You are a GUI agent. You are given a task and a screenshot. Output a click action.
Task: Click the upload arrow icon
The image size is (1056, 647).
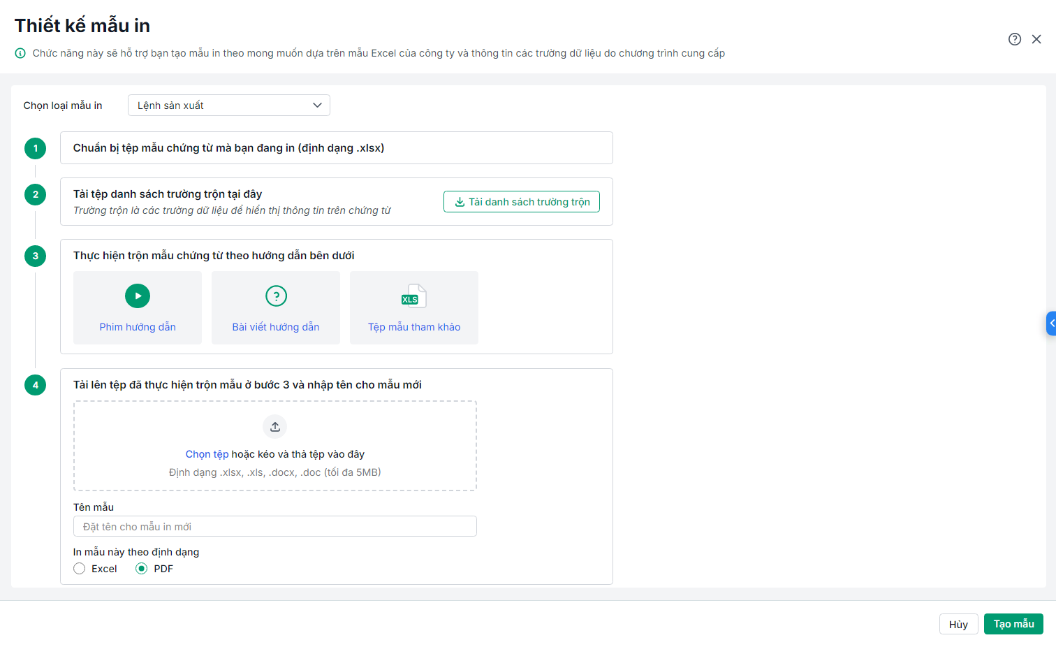pyautogui.click(x=275, y=427)
